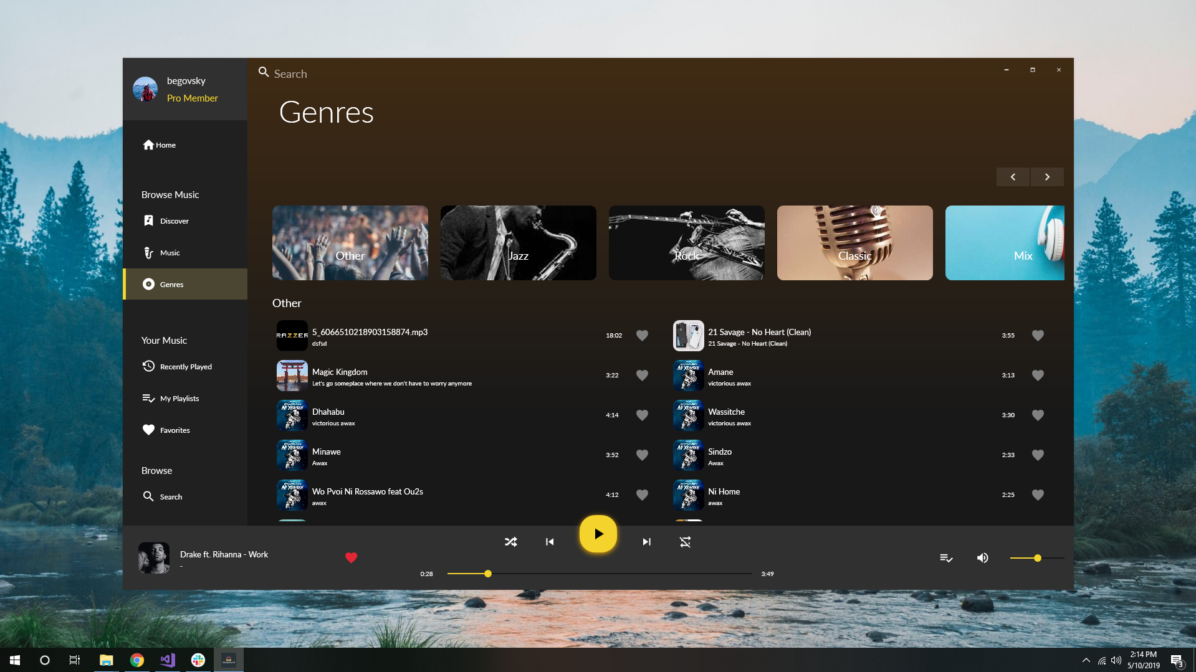Screen dimensions: 1196x672
Task: Select the Genres section
Action: [x=172, y=284]
